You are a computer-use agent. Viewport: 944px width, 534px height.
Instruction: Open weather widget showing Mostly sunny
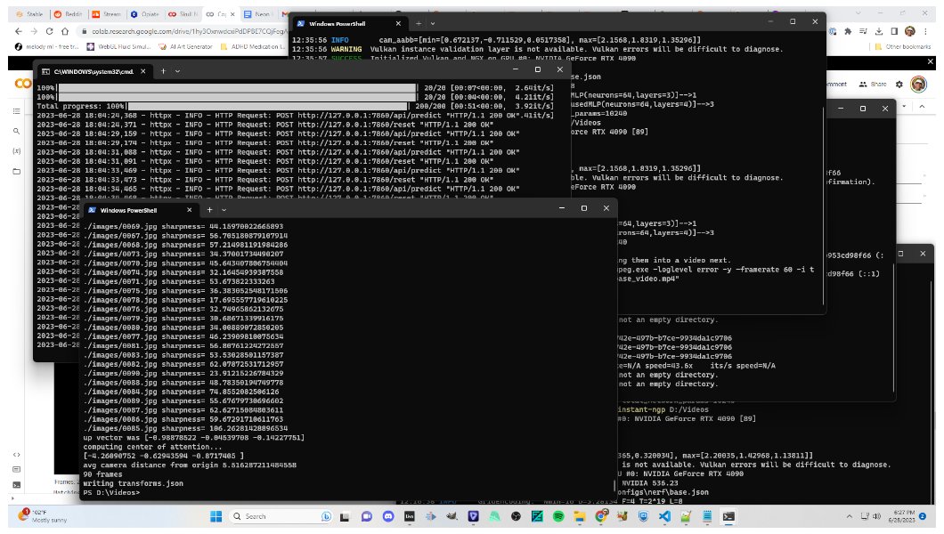pyautogui.click(x=44, y=516)
